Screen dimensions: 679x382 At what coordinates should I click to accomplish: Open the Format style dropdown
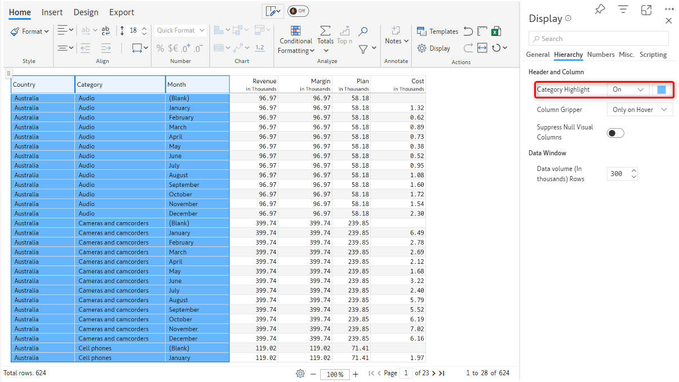(30, 32)
